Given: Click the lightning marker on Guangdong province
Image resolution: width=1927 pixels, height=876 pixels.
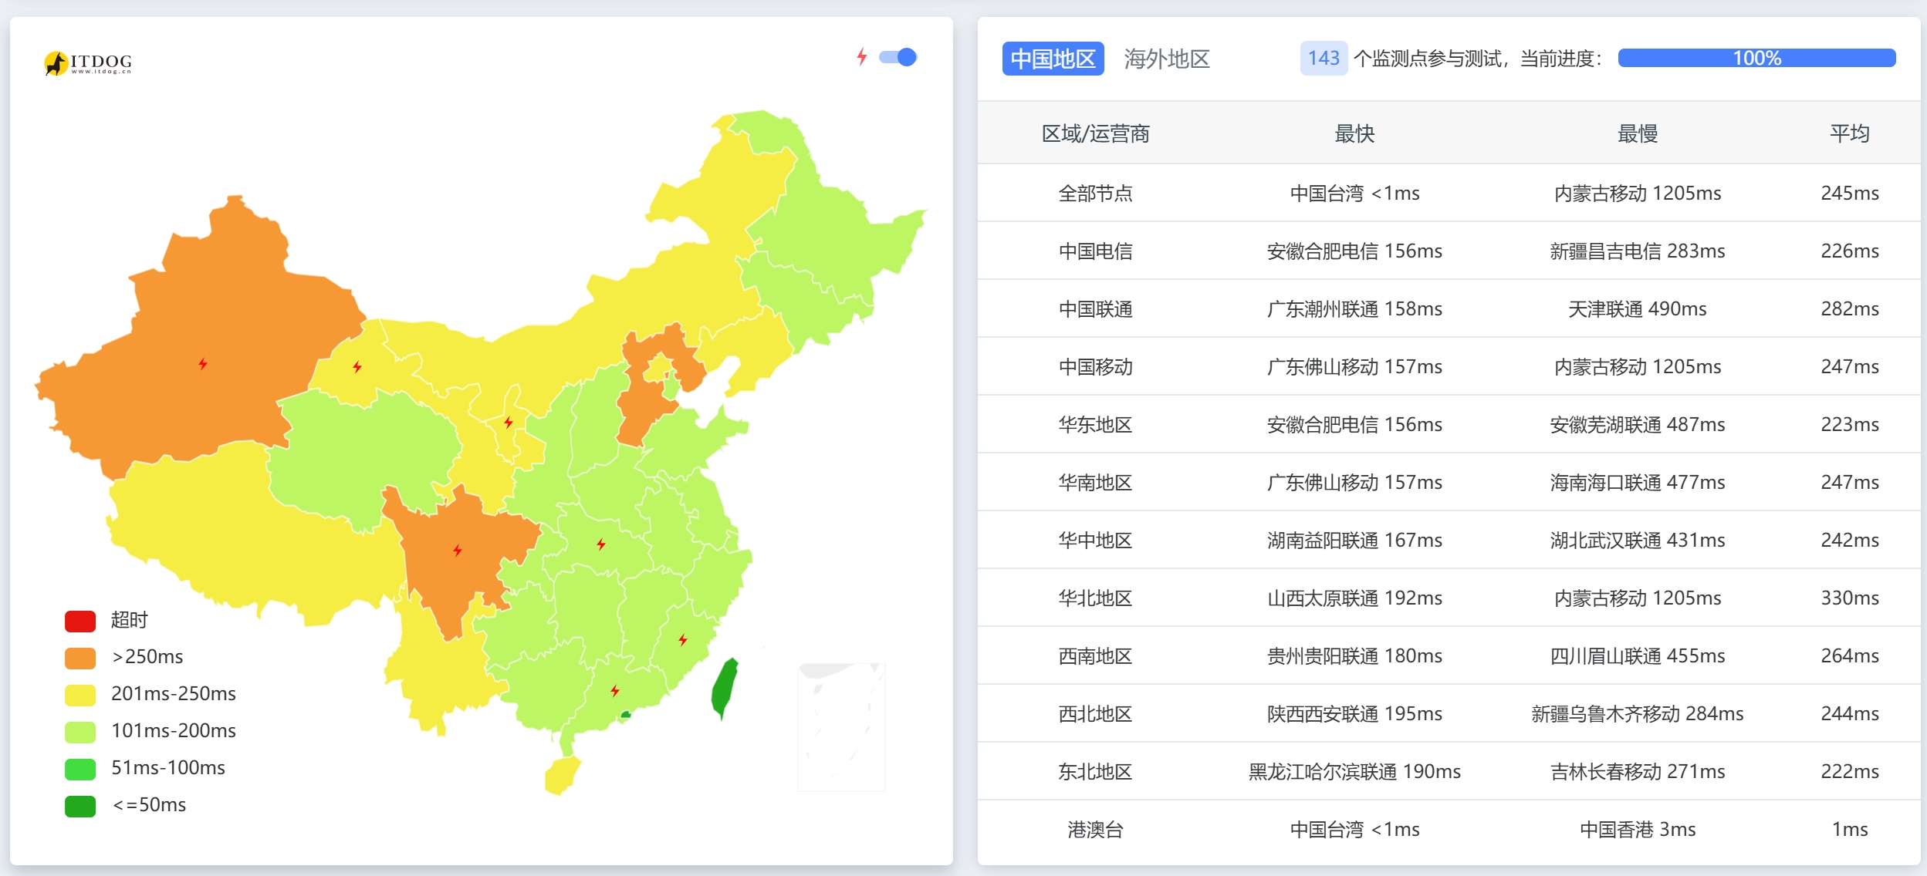Looking at the screenshot, I should tap(615, 691).
